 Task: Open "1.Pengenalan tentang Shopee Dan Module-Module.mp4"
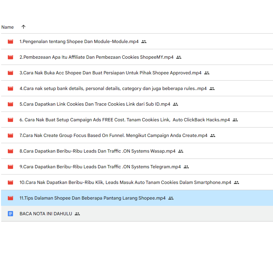pyautogui.click(x=78, y=41)
